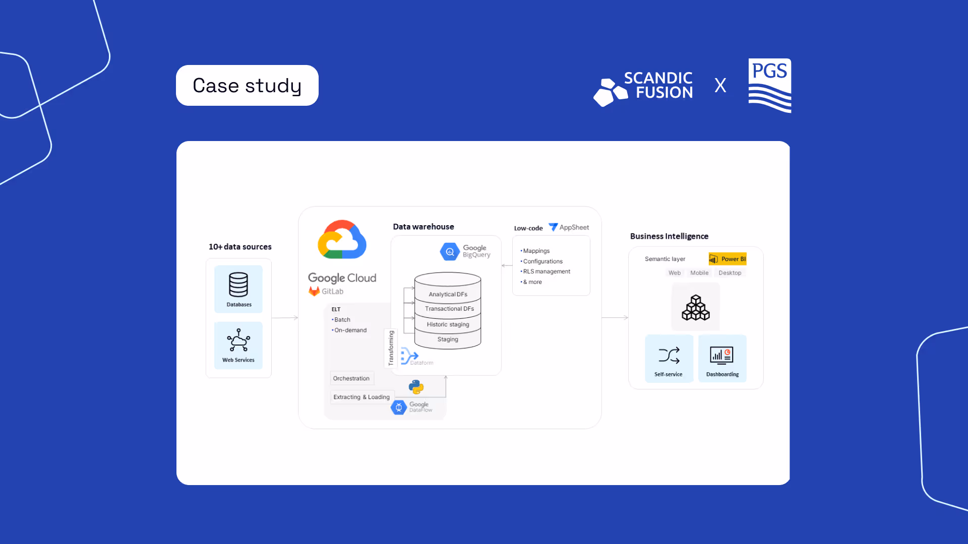This screenshot has height=544, width=968.
Task: Select the Mobile platform tag
Action: (699, 273)
